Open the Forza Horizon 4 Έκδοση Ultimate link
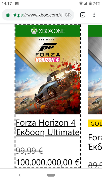The width and height of the screenshot is (102, 182). 48,128
